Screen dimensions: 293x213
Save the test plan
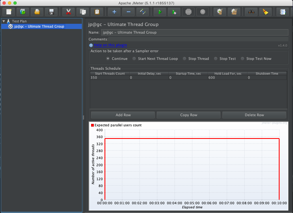51,12
